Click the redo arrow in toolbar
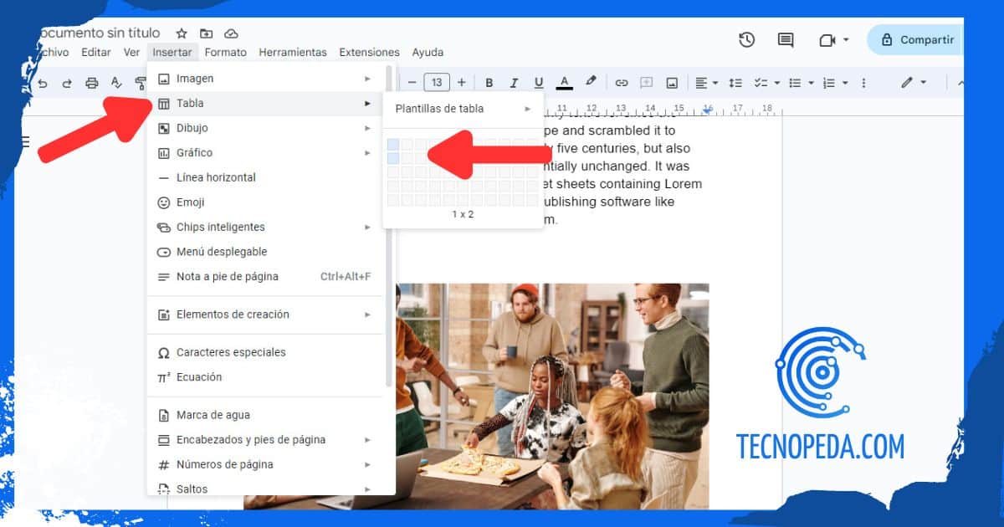The image size is (1004, 527). (67, 83)
